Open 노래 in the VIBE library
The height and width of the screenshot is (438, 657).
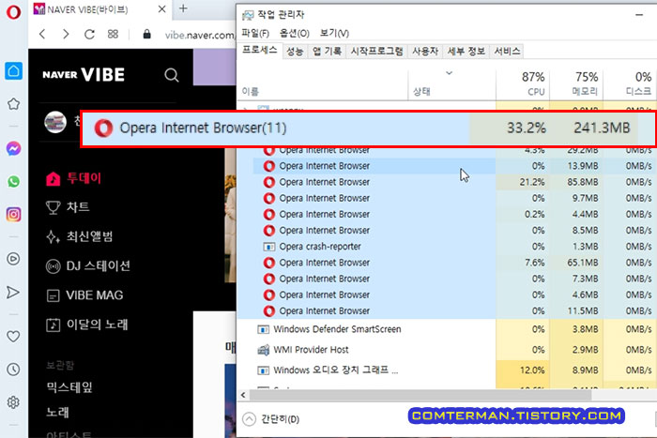[x=58, y=412]
